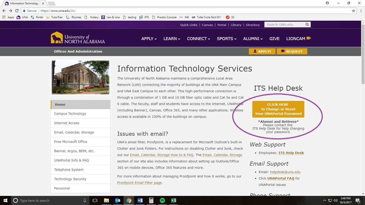This screenshot has width=365, height=205.
Task: Open the Canvas top link
Action: 207,25
